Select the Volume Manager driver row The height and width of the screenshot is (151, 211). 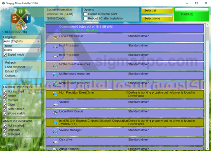pyautogui.click(x=125, y=132)
